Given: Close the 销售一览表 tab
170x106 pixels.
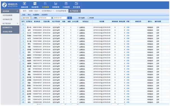Looking at the screenshot, I should tap(39, 11).
